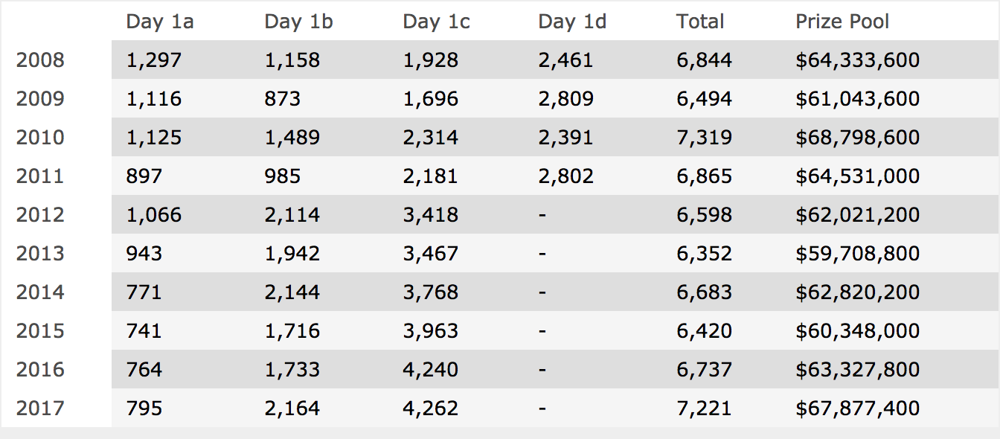Click the 2017 row label

[40, 408]
